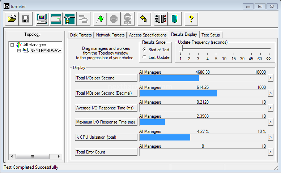The width and height of the screenshot is (281, 173).
Task: Click the Maximum I/O Response Time bar
Action: tap(203, 122)
